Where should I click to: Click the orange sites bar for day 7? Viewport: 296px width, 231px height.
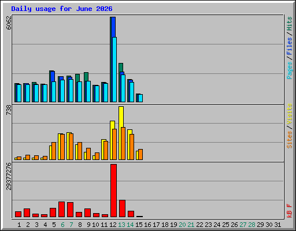71,147
